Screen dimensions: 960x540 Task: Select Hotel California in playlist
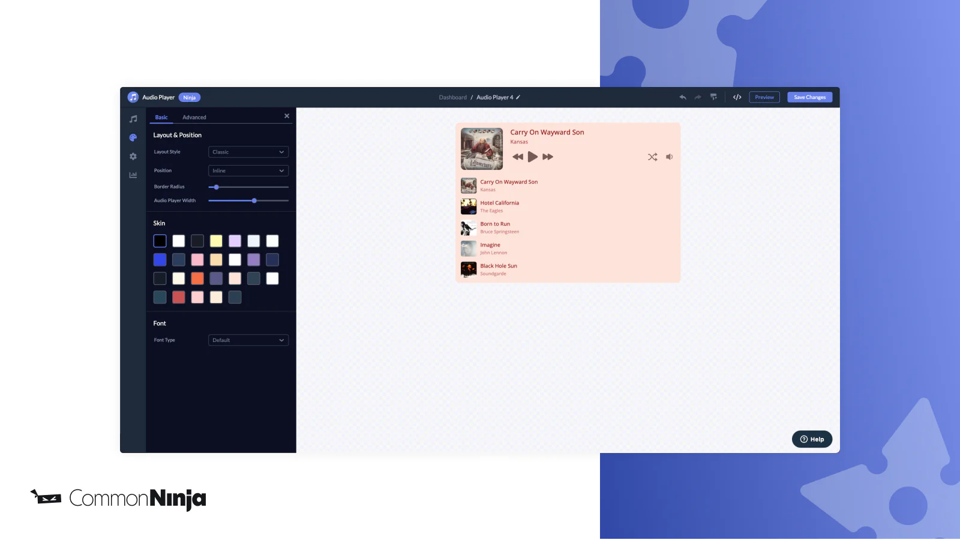pyautogui.click(x=568, y=206)
